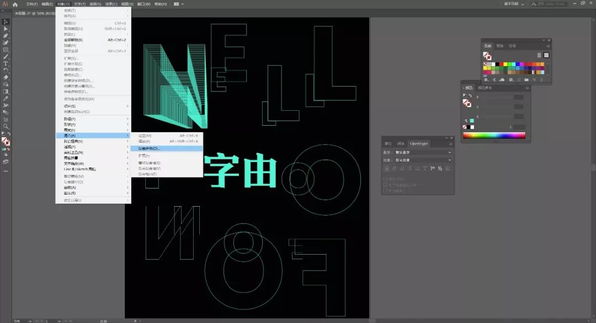Switch Swatches panel to list view
Image resolution: width=596 pixels, height=323 pixels.
(x=539, y=55)
